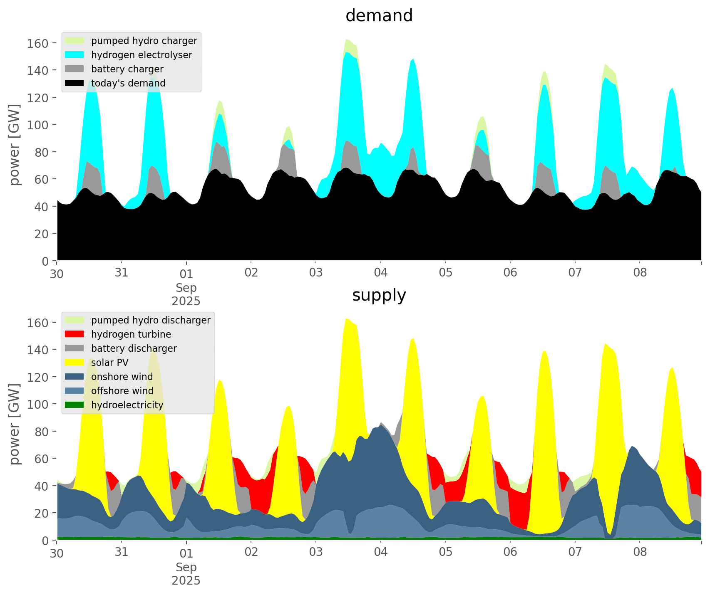
Task: Select the offshore wind legend label
Action: tap(122, 391)
